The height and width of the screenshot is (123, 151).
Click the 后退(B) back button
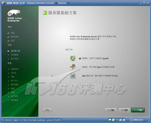124,110
